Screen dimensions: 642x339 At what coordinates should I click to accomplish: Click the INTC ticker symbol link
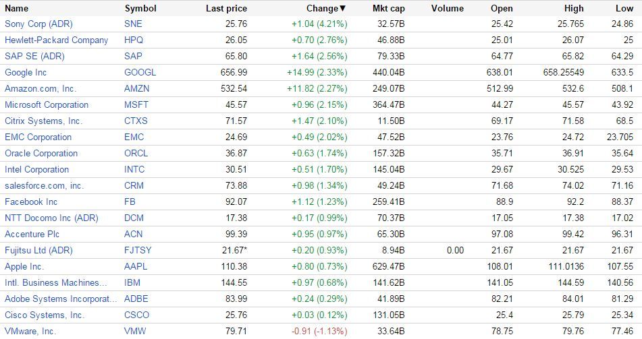pos(134,169)
